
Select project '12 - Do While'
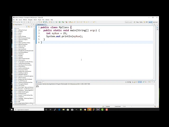point(19,32)
